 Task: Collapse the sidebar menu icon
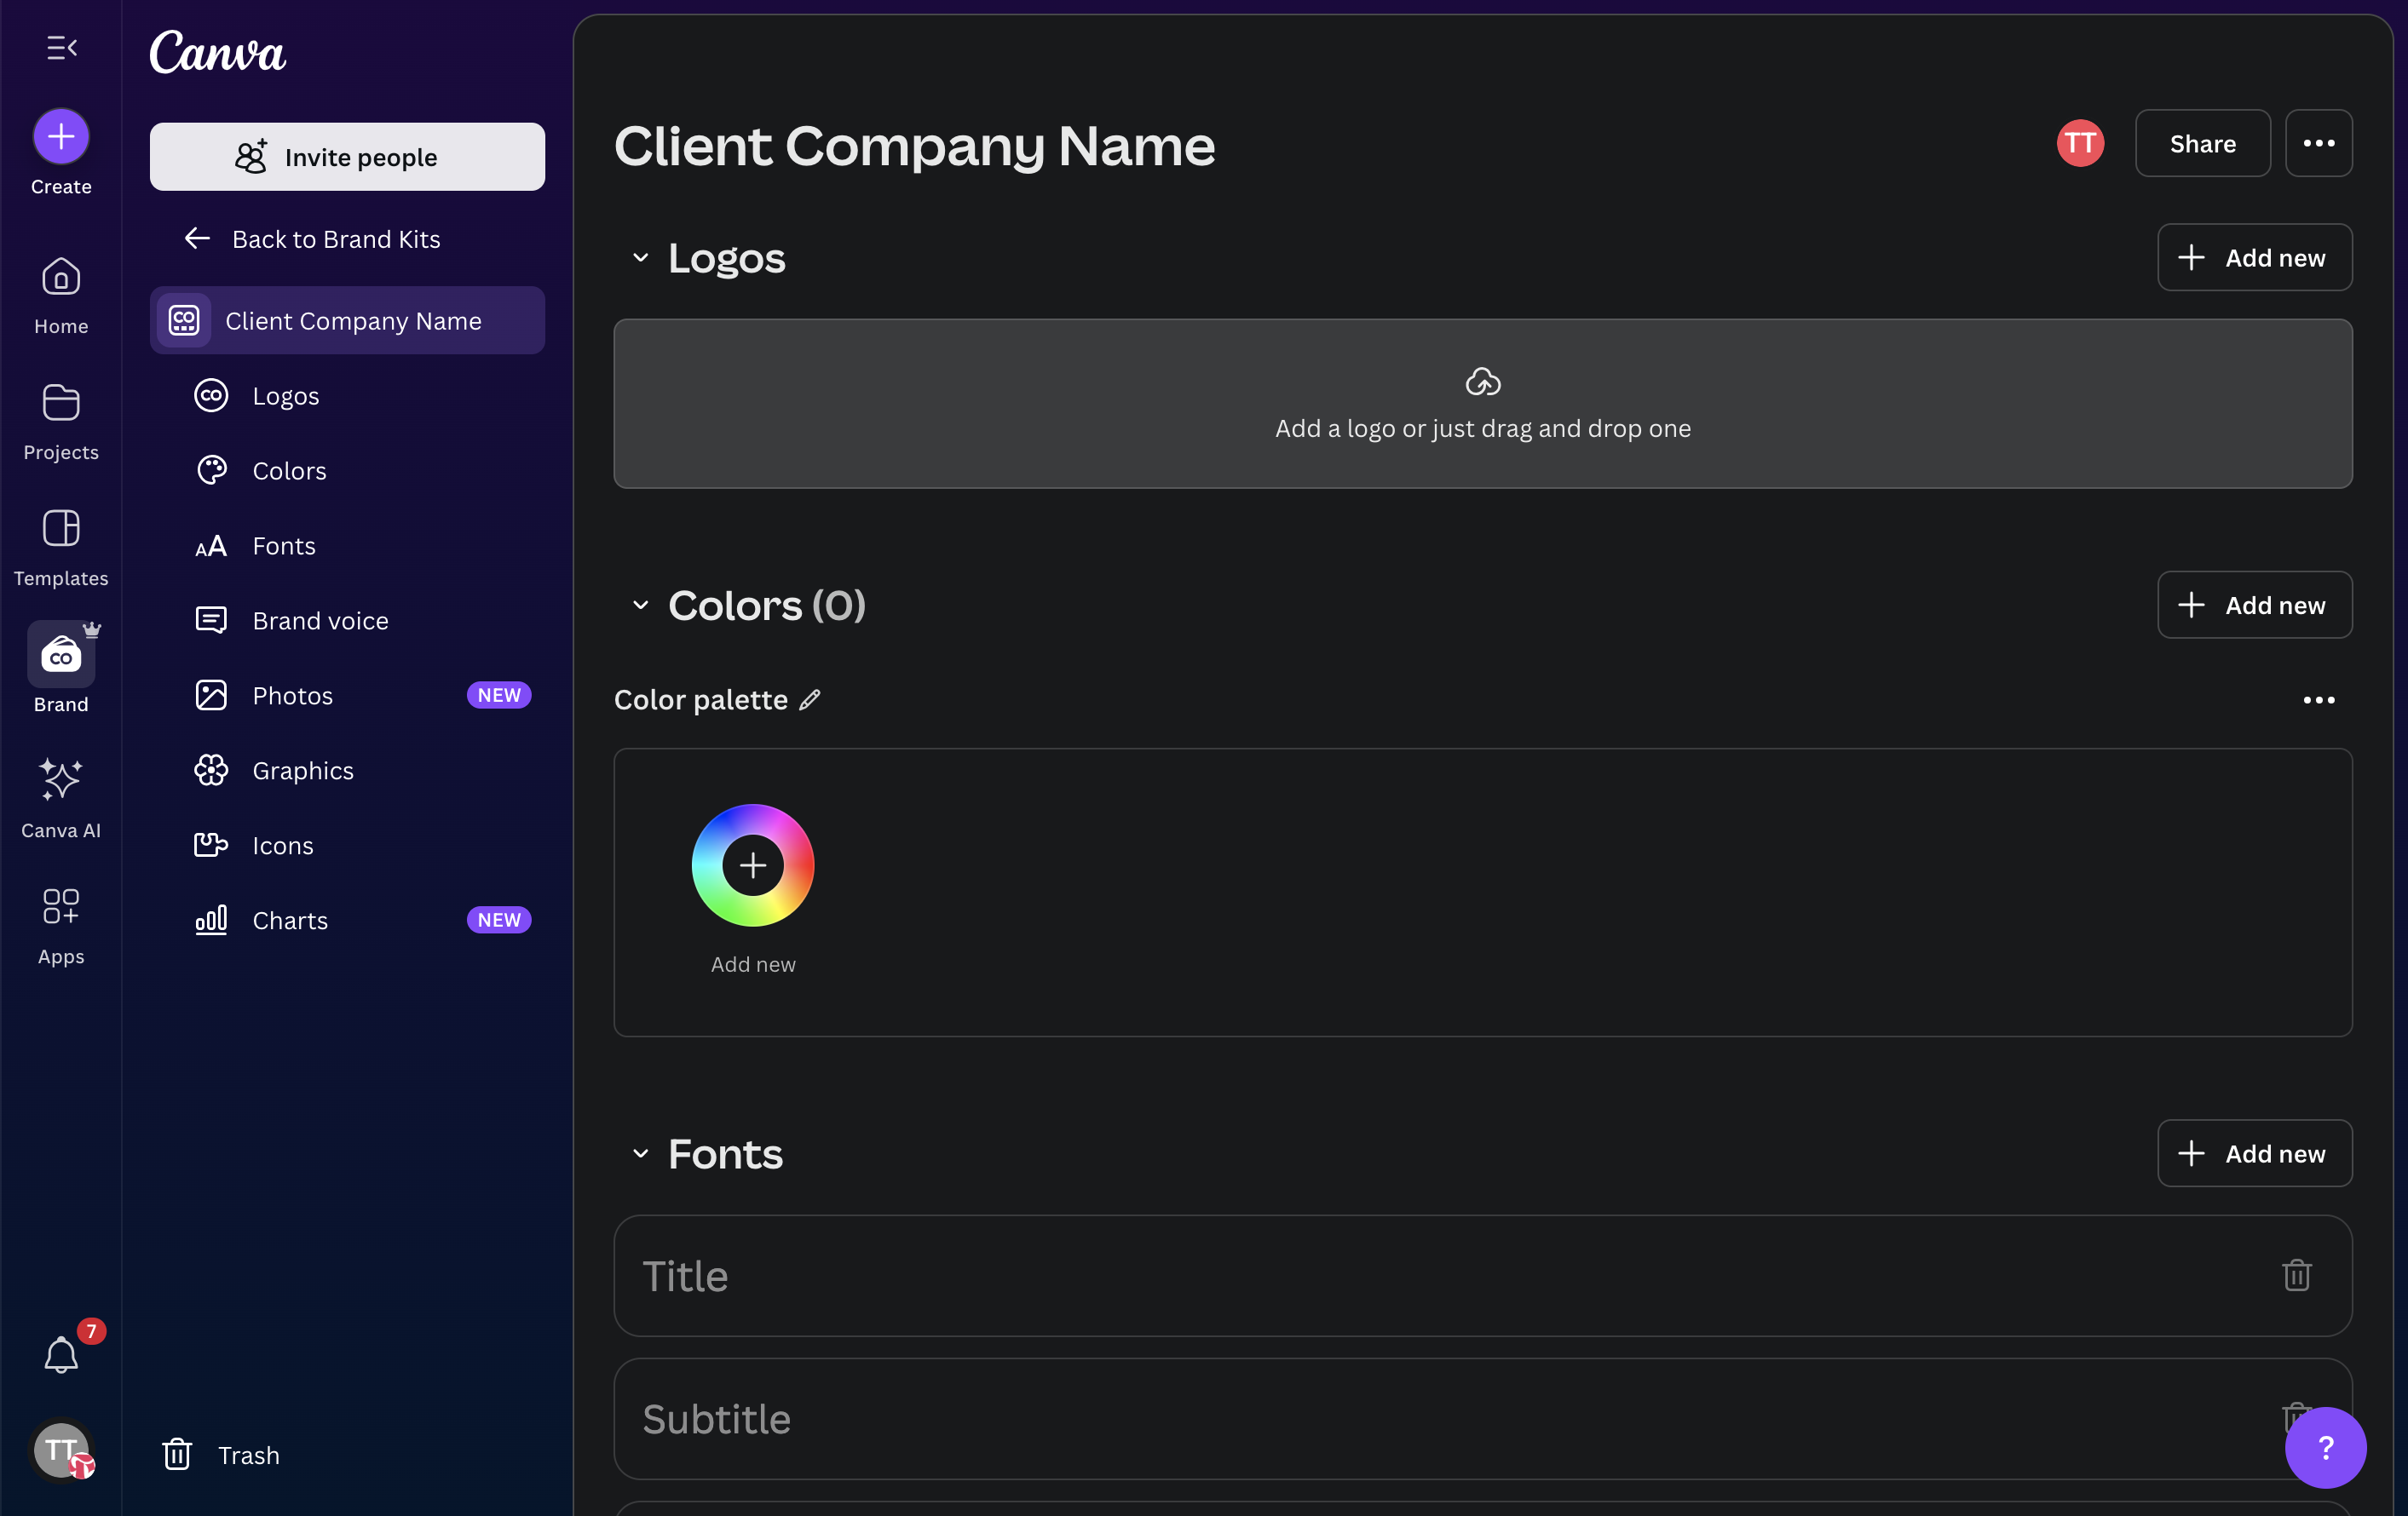61,47
